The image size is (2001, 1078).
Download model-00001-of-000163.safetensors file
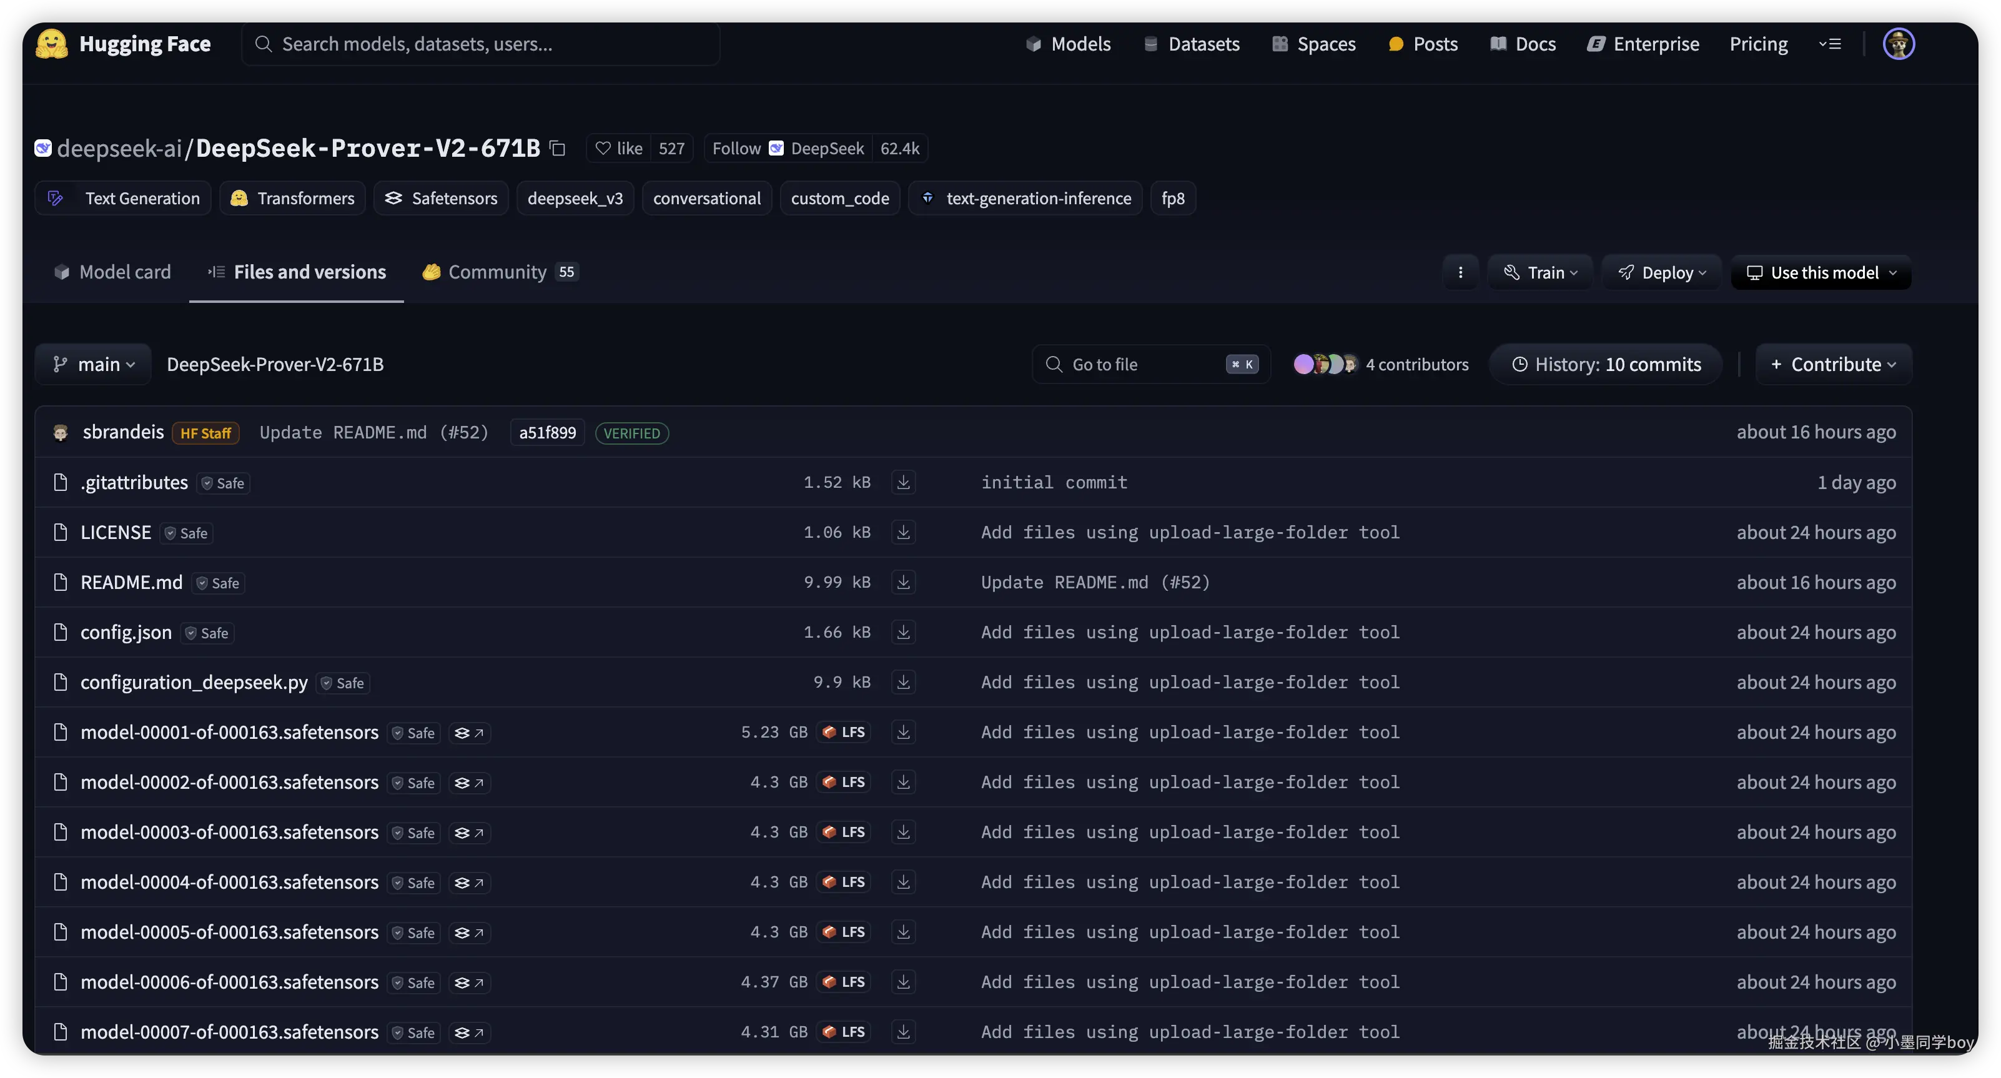902,733
